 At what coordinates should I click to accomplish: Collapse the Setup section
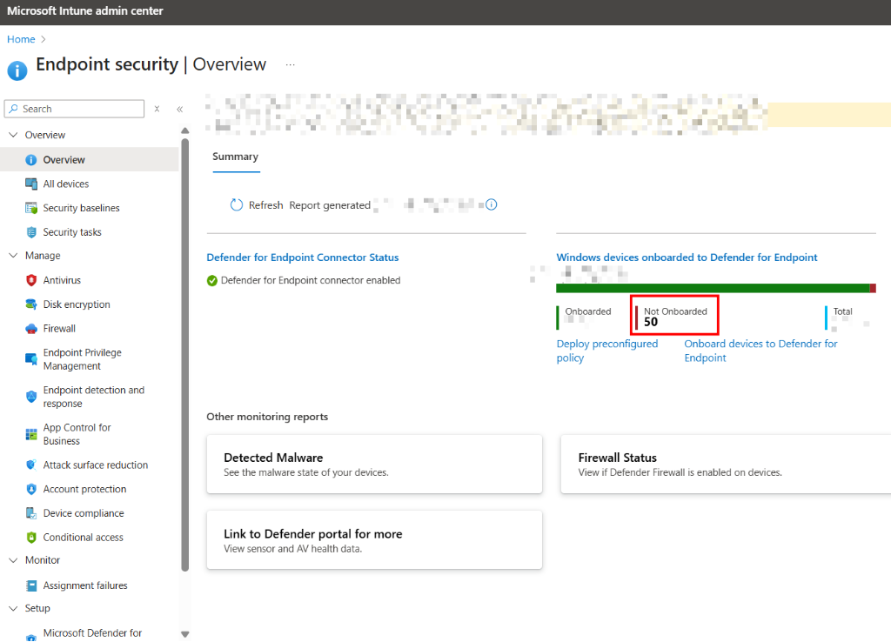(12, 608)
